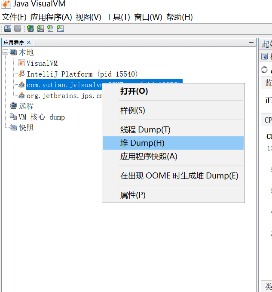Open the 文件(F) menu
The image size is (272, 292).
point(14,17)
